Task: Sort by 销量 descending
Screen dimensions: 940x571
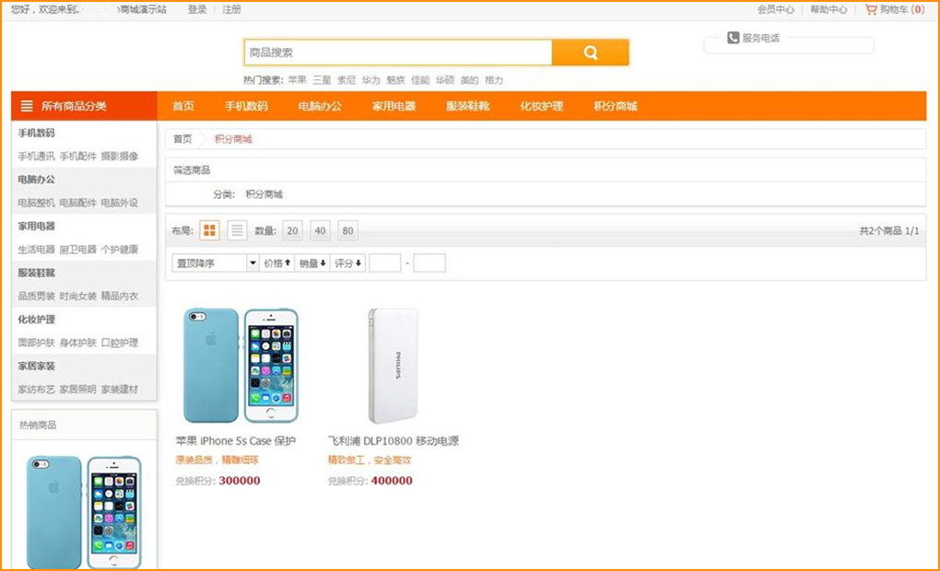Action: pos(312,263)
